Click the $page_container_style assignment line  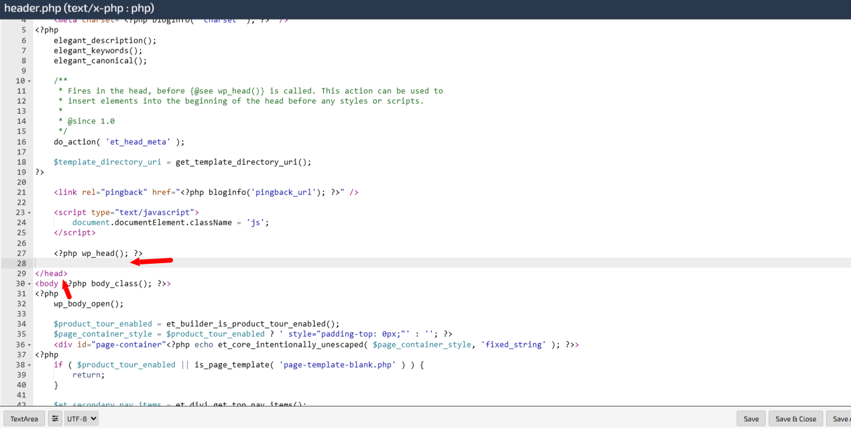pyautogui.click(x=253, y=334)
